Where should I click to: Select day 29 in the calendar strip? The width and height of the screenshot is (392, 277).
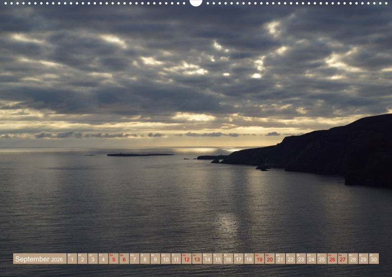[364, 258]
